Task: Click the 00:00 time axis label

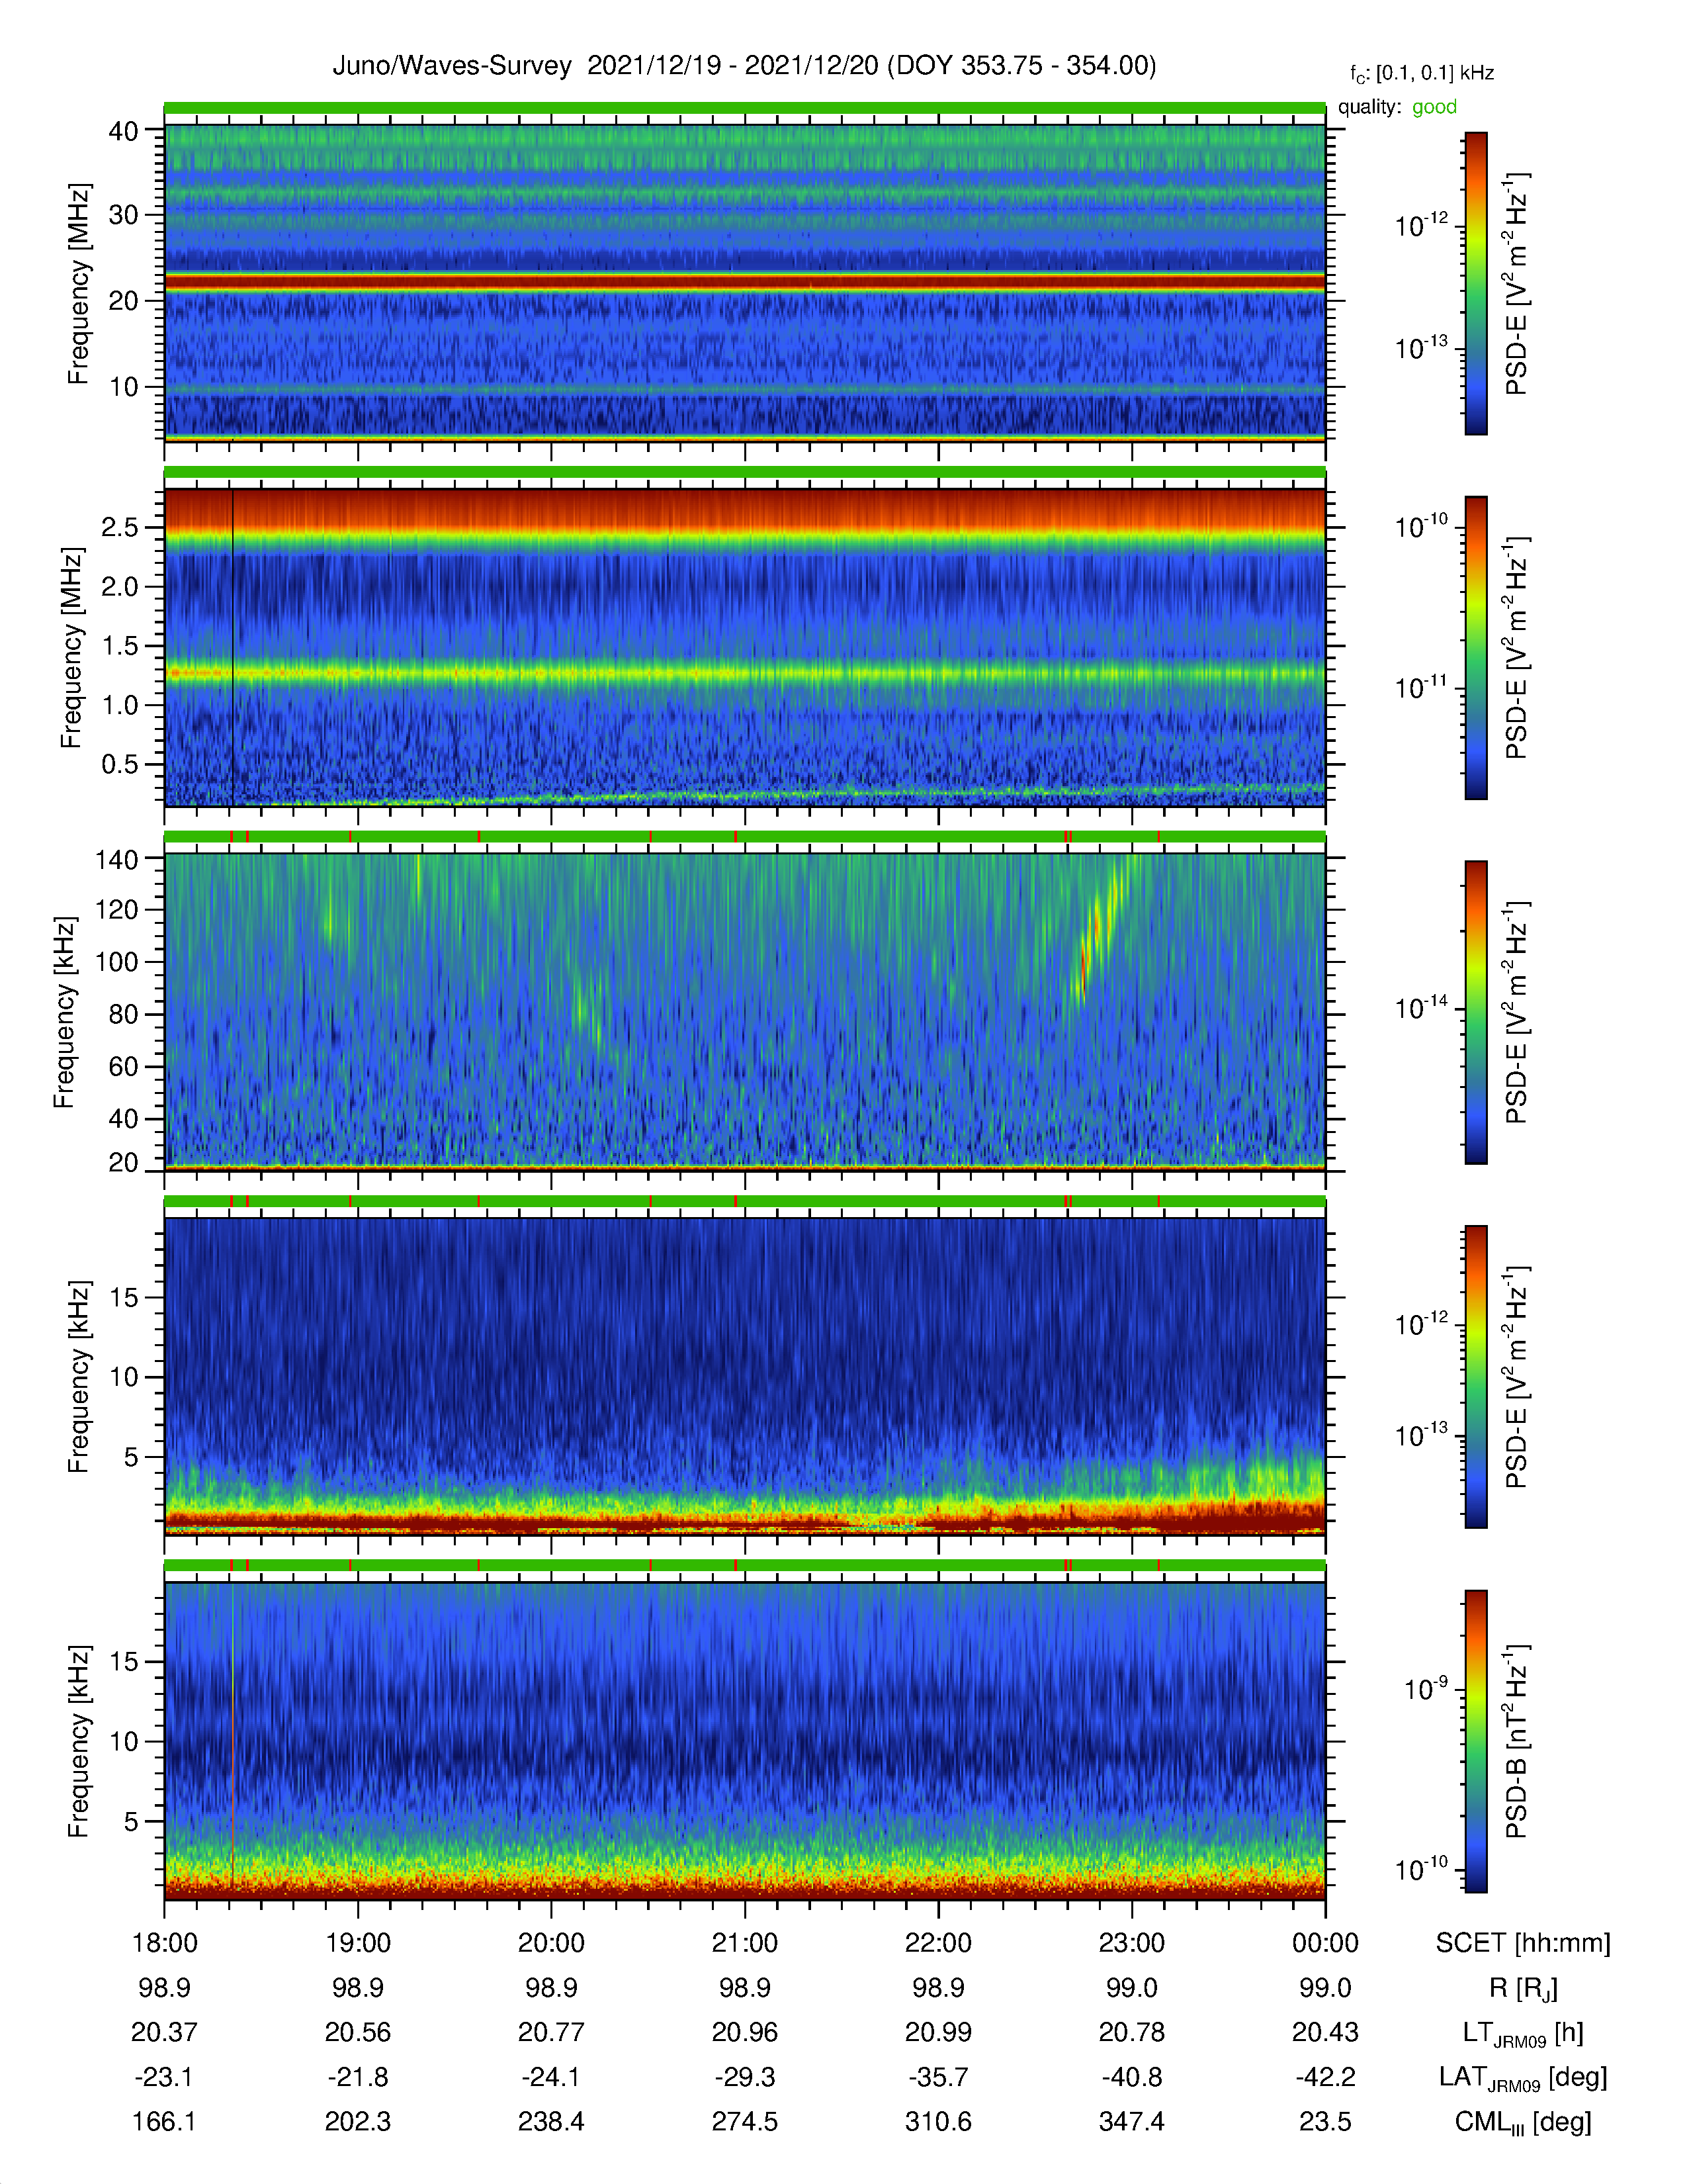Action: (1325, 1943)
